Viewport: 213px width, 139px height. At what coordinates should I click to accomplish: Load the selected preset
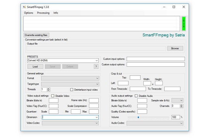35,66
